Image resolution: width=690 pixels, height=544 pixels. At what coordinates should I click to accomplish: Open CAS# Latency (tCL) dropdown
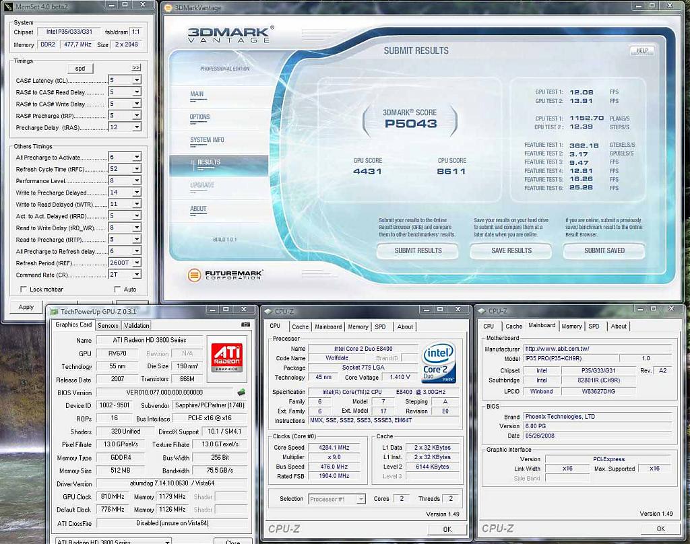(137, 80)
